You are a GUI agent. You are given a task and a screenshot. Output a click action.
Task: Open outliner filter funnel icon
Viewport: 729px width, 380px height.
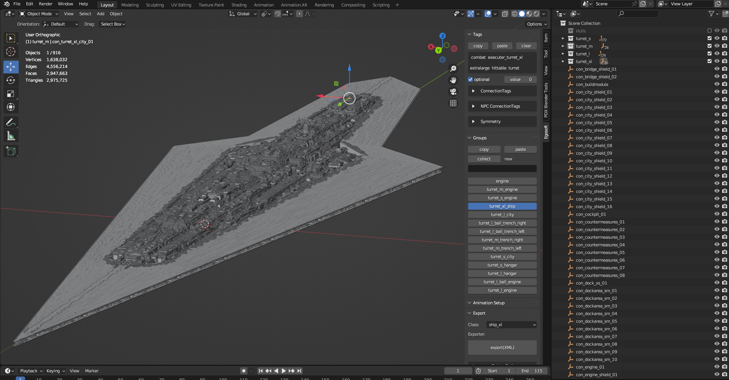711,14
